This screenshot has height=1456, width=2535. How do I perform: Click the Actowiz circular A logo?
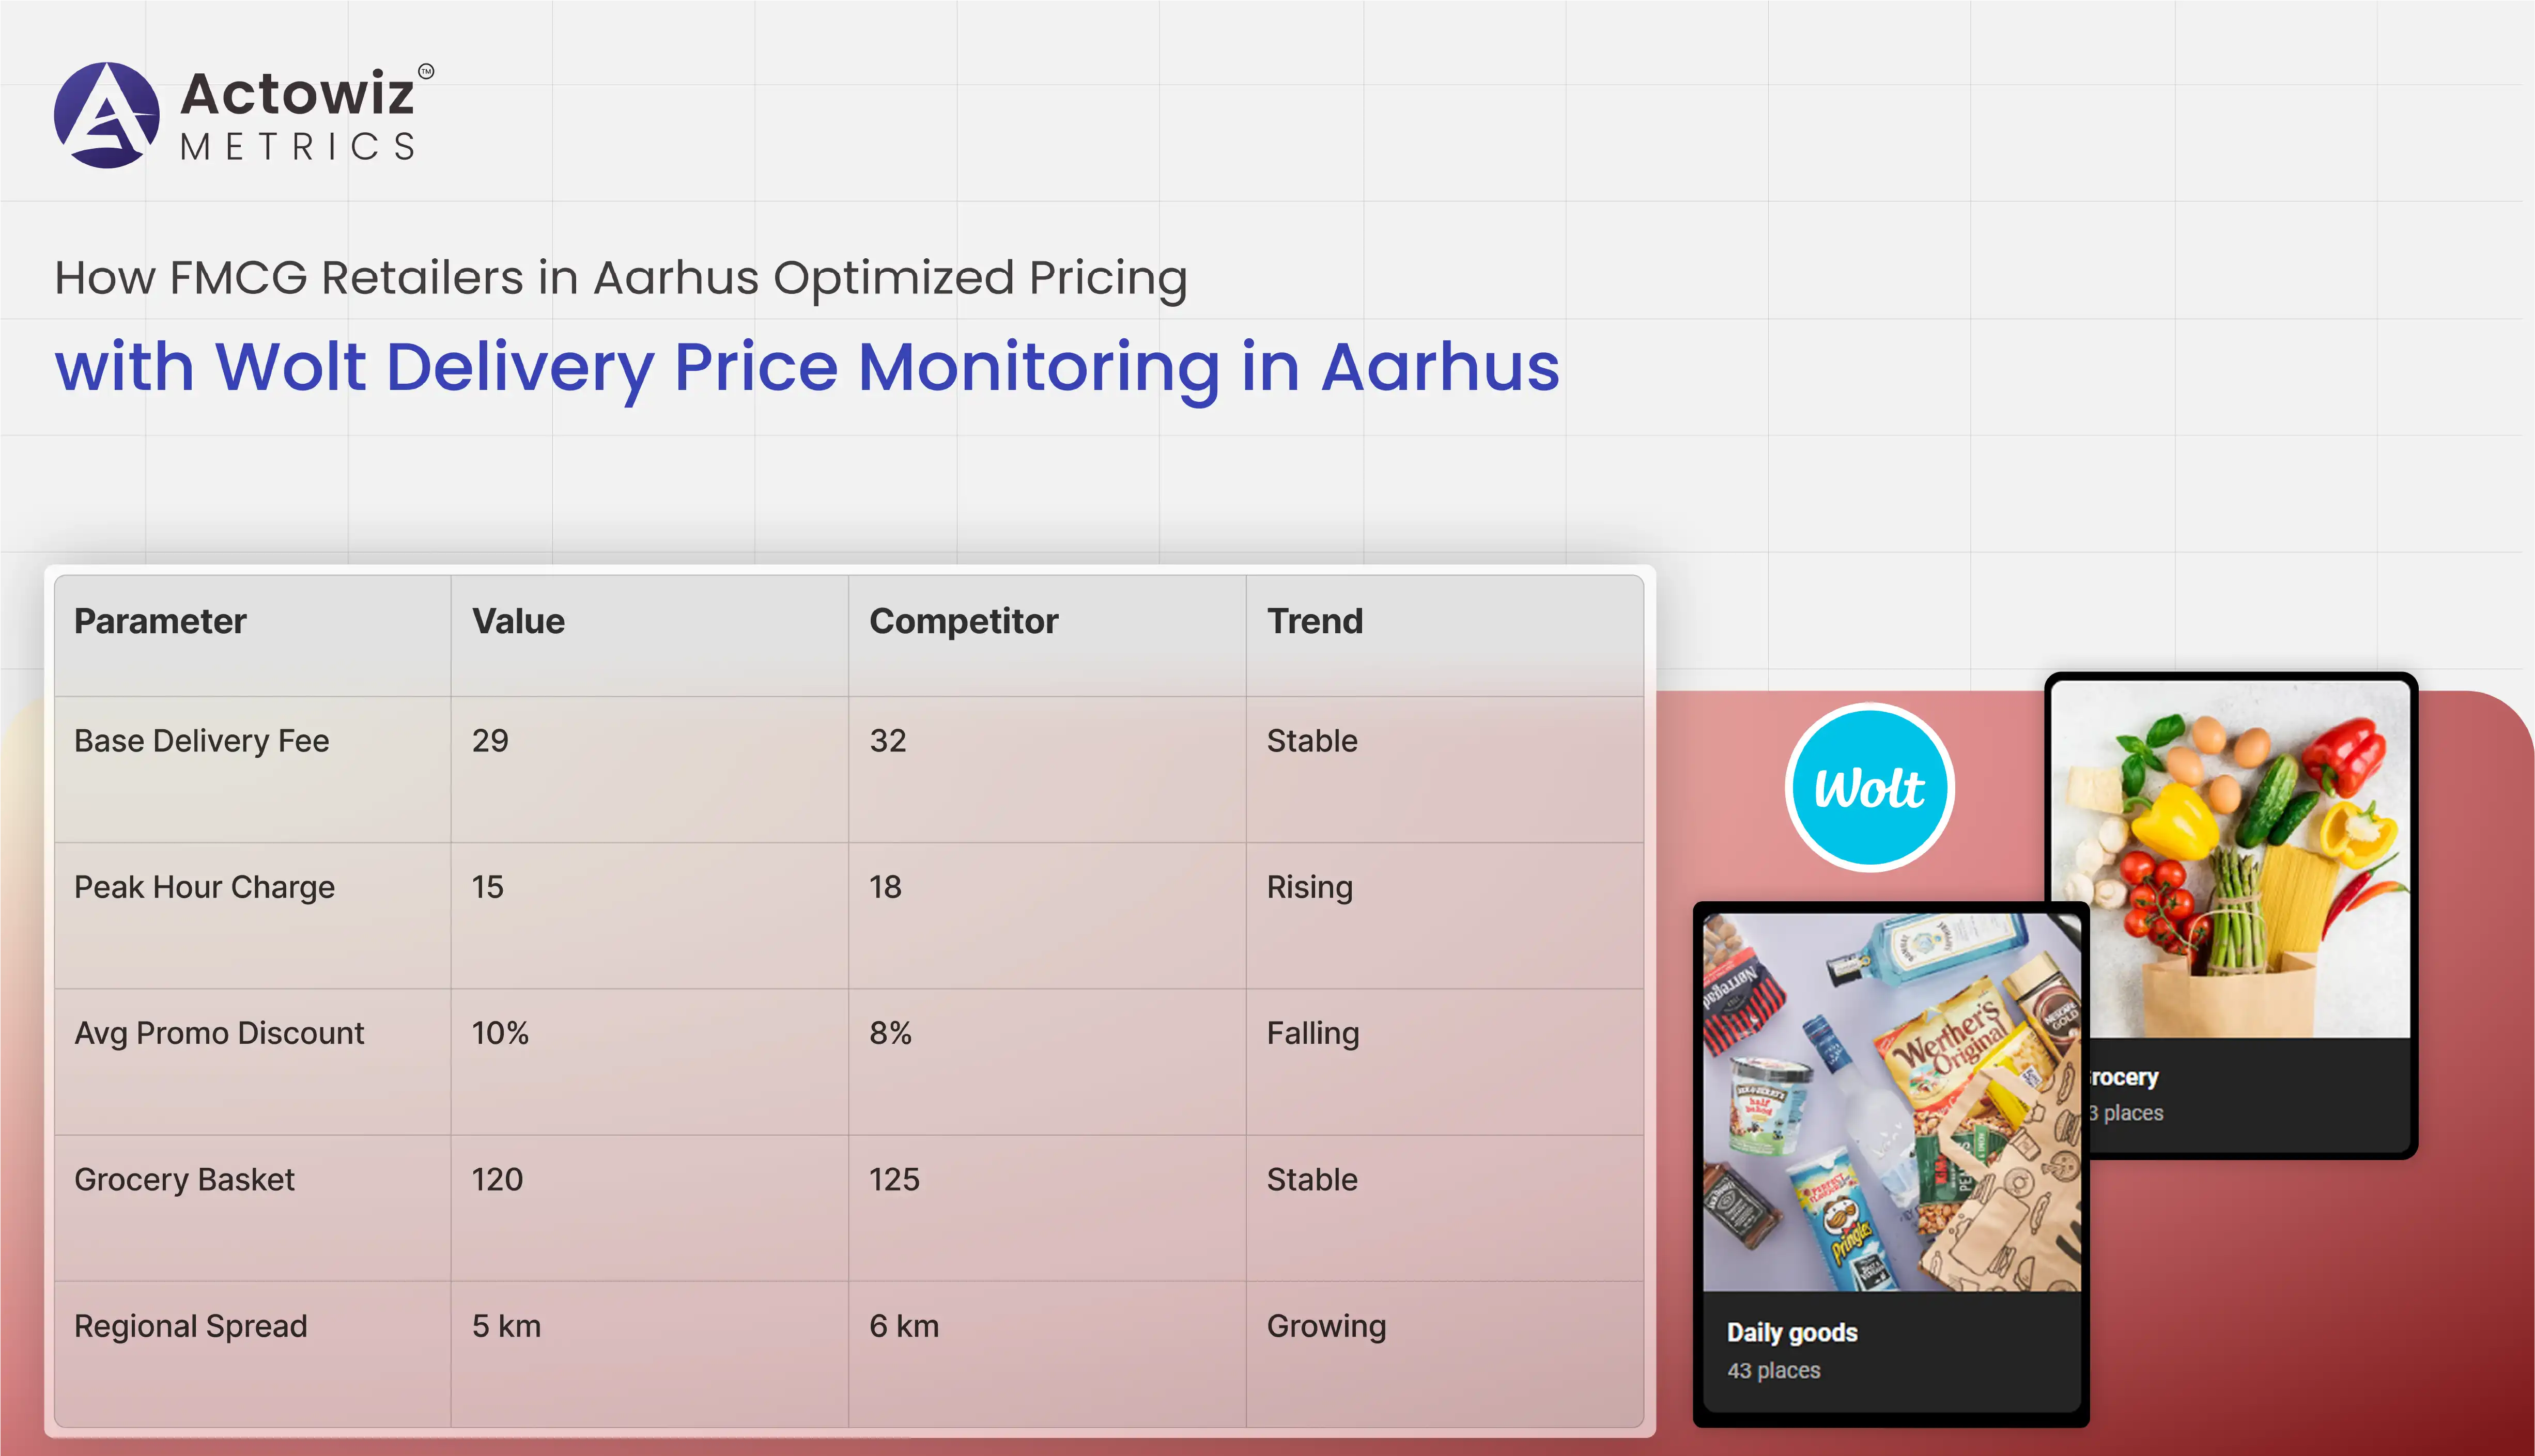tap(106, 115)
